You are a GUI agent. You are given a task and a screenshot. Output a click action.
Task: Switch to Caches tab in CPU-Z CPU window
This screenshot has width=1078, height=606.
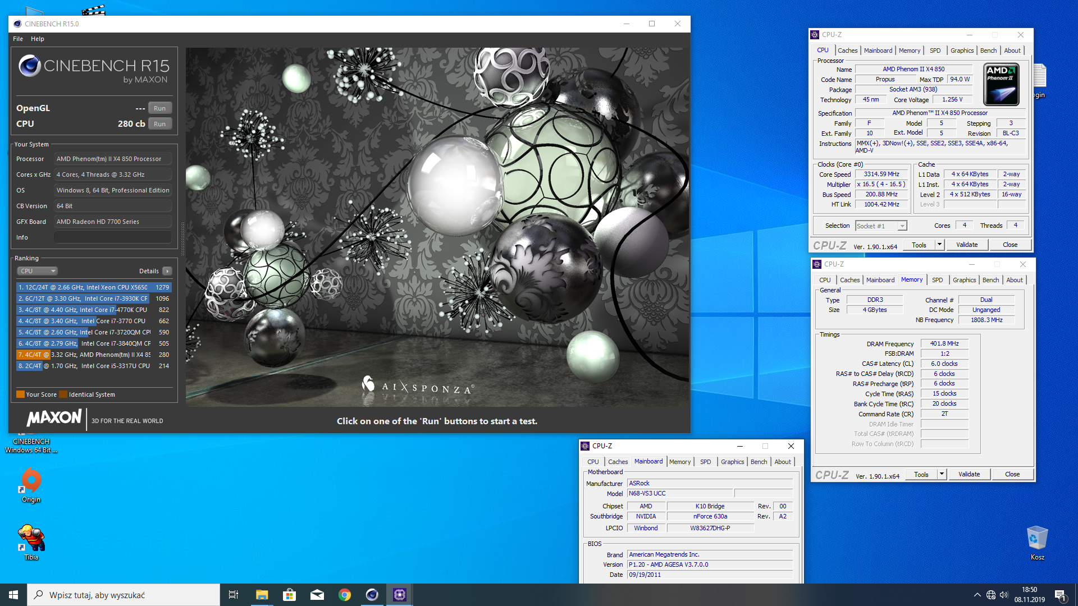tap(847, 50)
